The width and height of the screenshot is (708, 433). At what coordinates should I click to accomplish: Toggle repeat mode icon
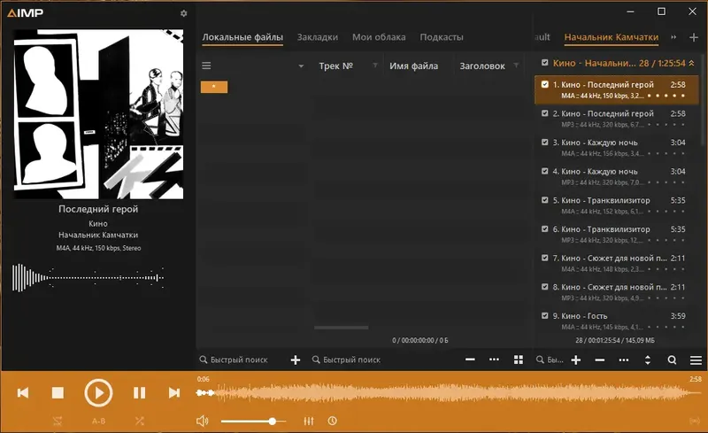click(x=58, y=421)
